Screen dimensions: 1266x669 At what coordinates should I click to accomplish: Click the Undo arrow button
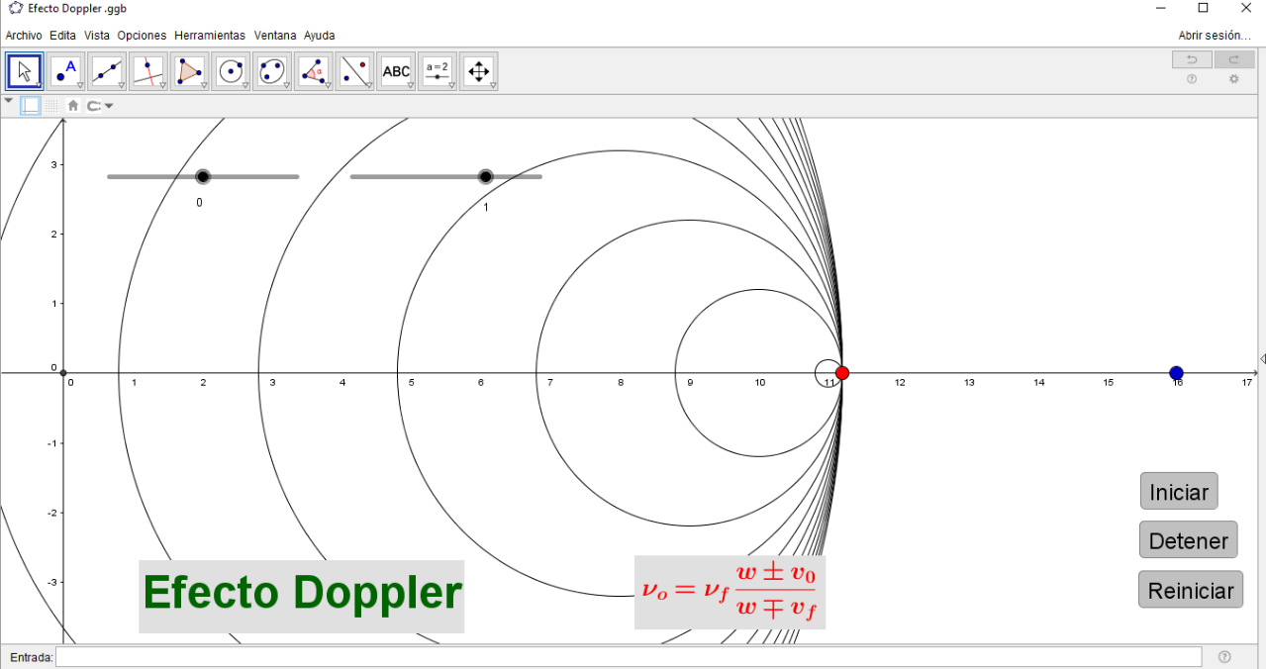coord(1192,60)
